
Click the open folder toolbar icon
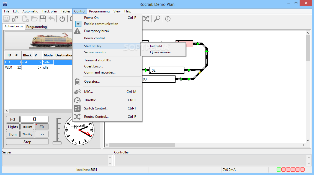34,19
